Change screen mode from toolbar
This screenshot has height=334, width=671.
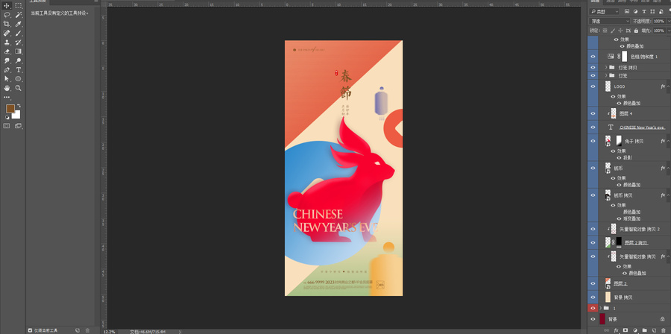coord(19,126)
